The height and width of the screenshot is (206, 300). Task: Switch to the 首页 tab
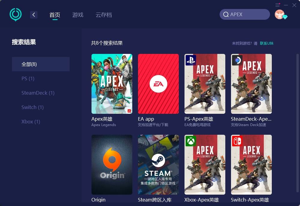pyautogui.click(x=55, y=15)
